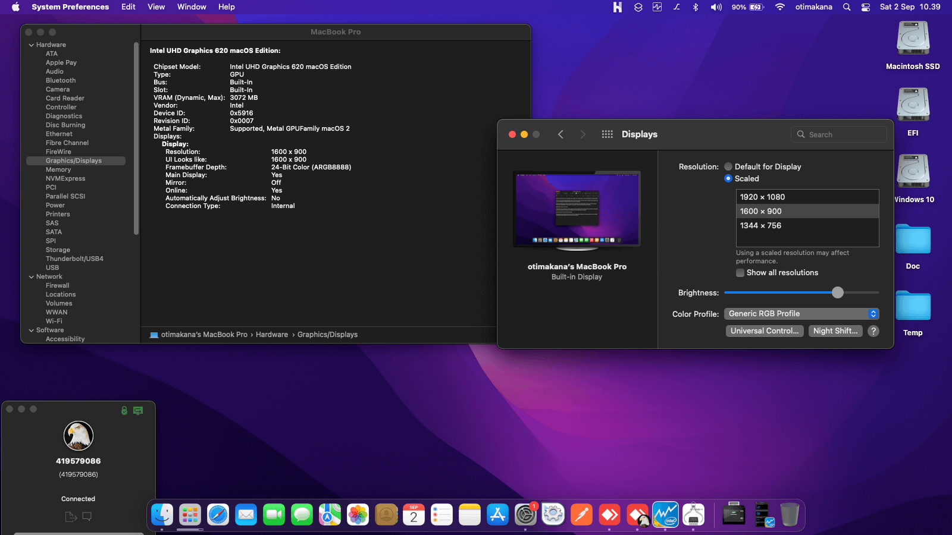Open Intel Power Gadget in Dock
The width and height of the screenshot is (952, 535).
pyautogui.click(x=665, y=515)
